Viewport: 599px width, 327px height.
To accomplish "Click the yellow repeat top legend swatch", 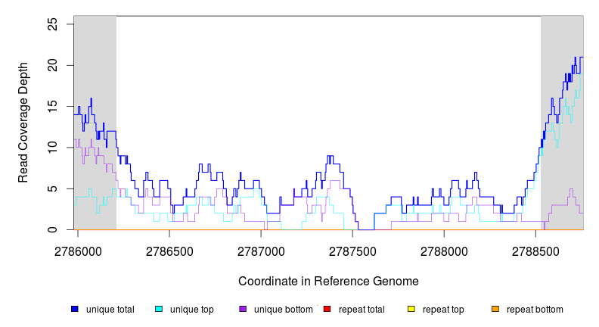I will click(411, 310).
